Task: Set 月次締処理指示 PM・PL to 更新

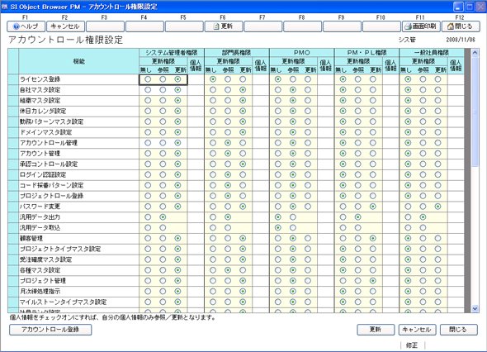Action: (x=373, y=292)
